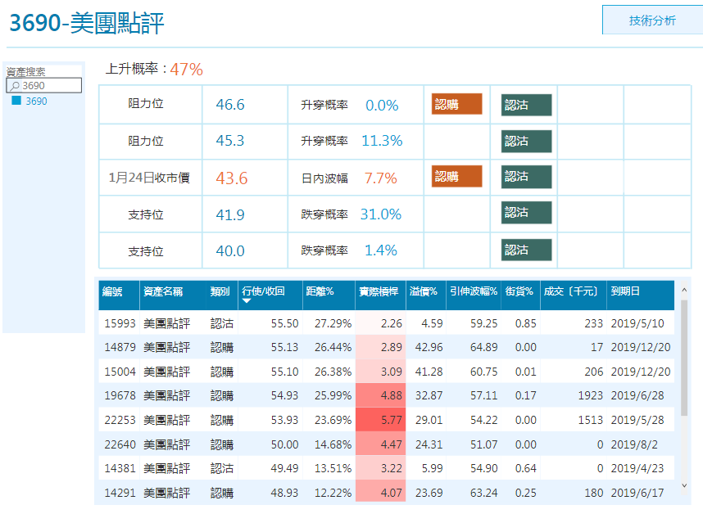Viewport: 703px width, 514px height.
Task: Click the table vertical scrollbar thumb
Action: click(x=684, y=358)
